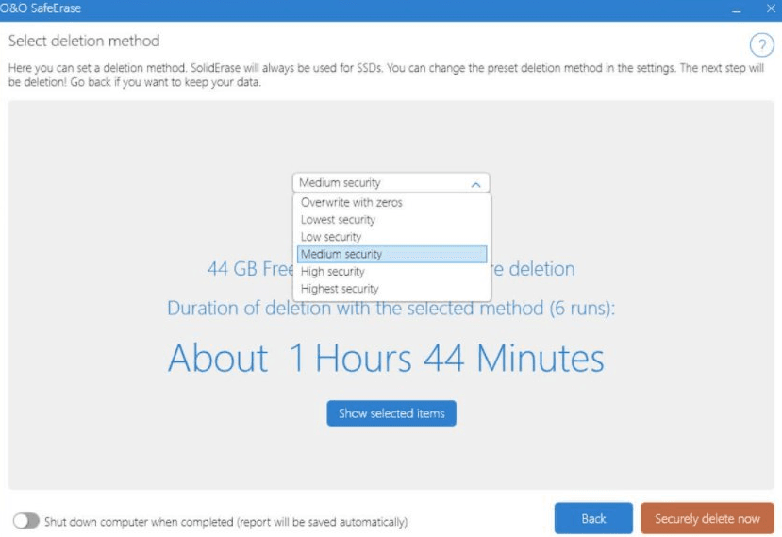The height and width of the screenshot is (537, 782).
Task: Click Securely delete now button
Action: tap(707, 518)
